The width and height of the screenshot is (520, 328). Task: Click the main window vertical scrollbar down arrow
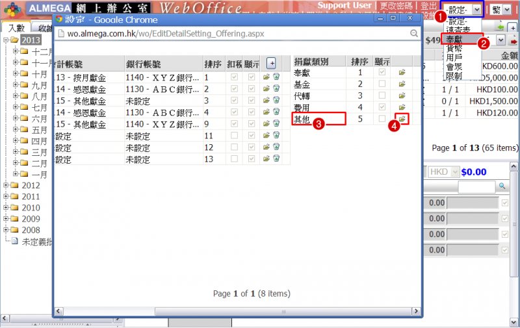(513, 322)
